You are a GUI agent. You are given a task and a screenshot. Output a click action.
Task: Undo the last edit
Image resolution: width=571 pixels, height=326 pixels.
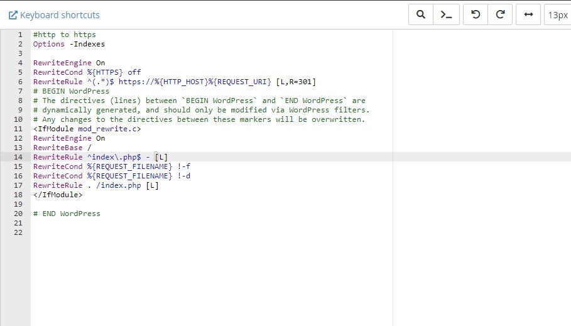[476, 14]
